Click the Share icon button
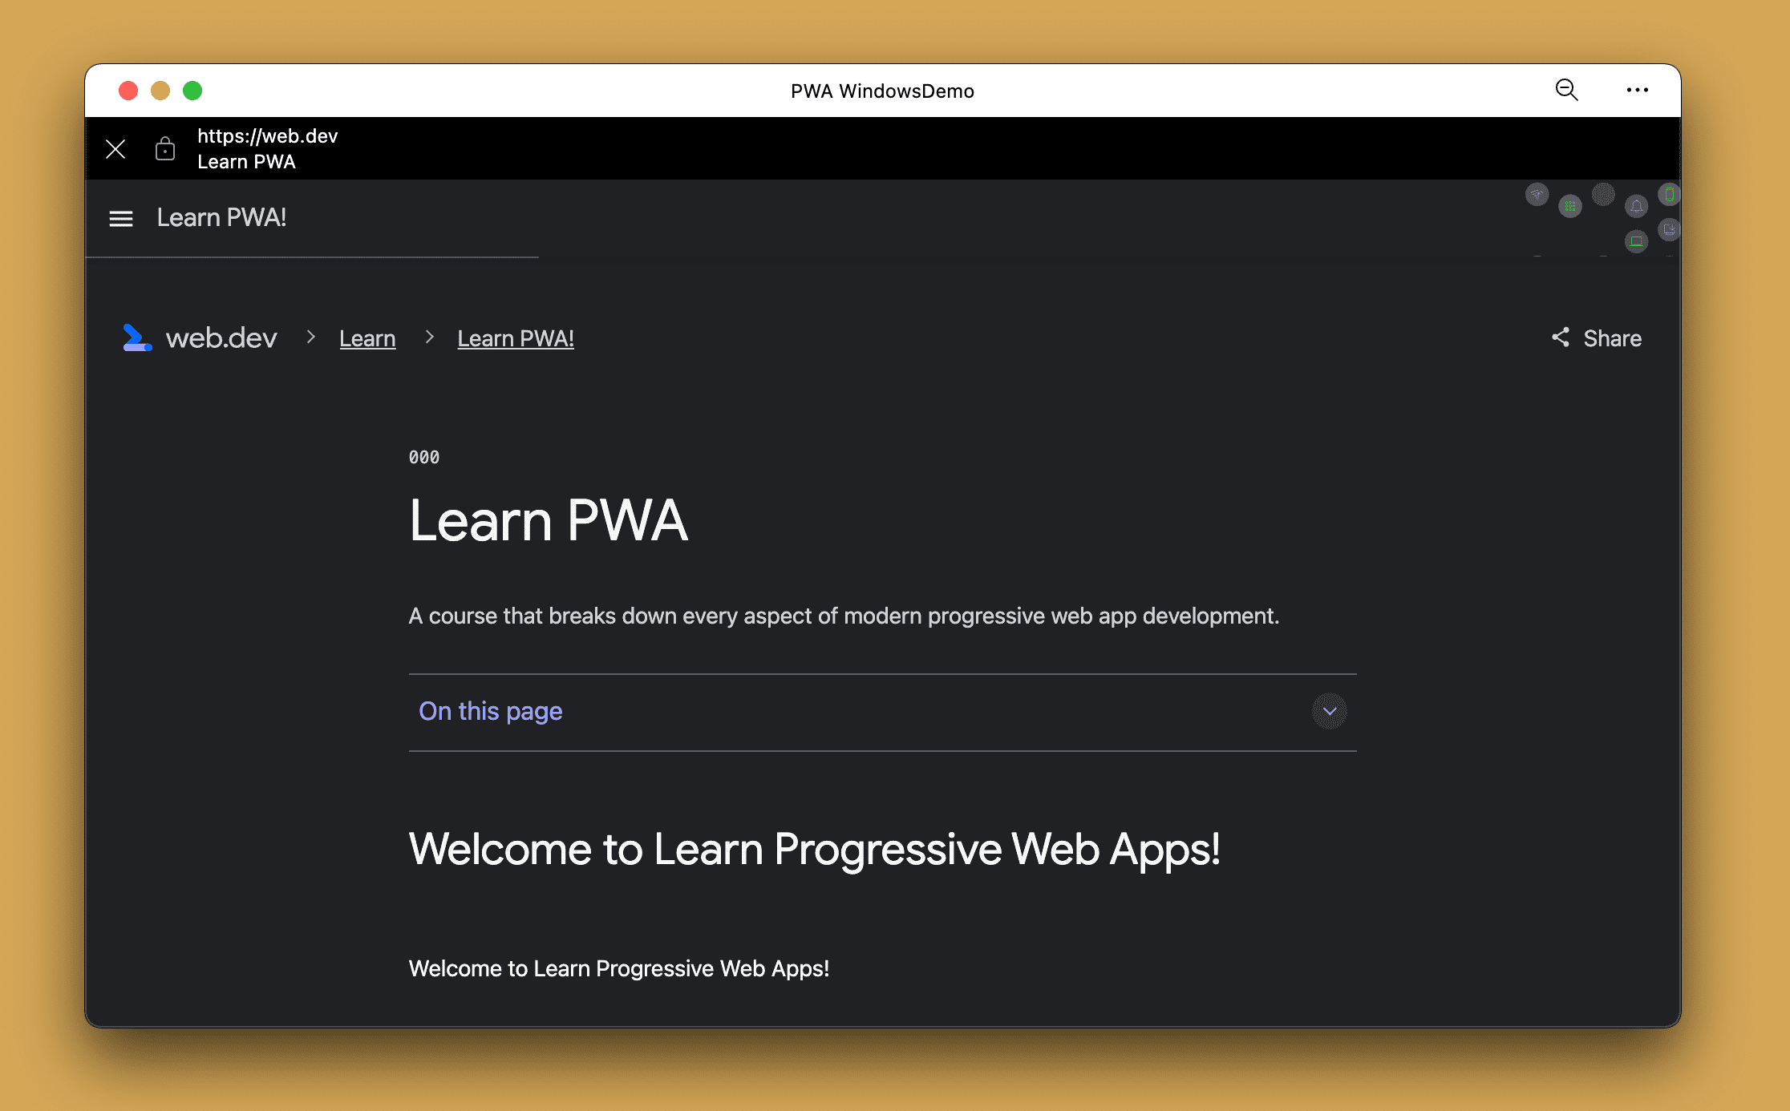This screenshot has height=1111, width=1790. coord(1560,337)
